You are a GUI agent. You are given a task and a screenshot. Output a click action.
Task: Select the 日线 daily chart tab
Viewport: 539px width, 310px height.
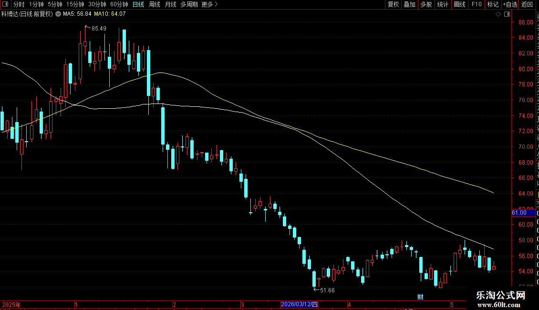pos(138,4)
